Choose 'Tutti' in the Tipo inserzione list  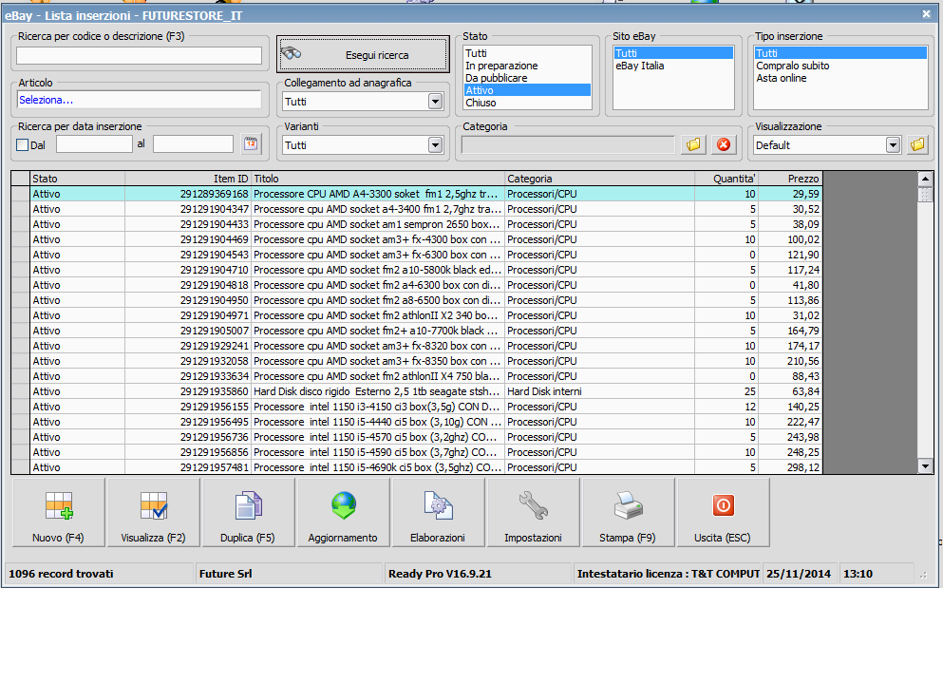point(840,53)
